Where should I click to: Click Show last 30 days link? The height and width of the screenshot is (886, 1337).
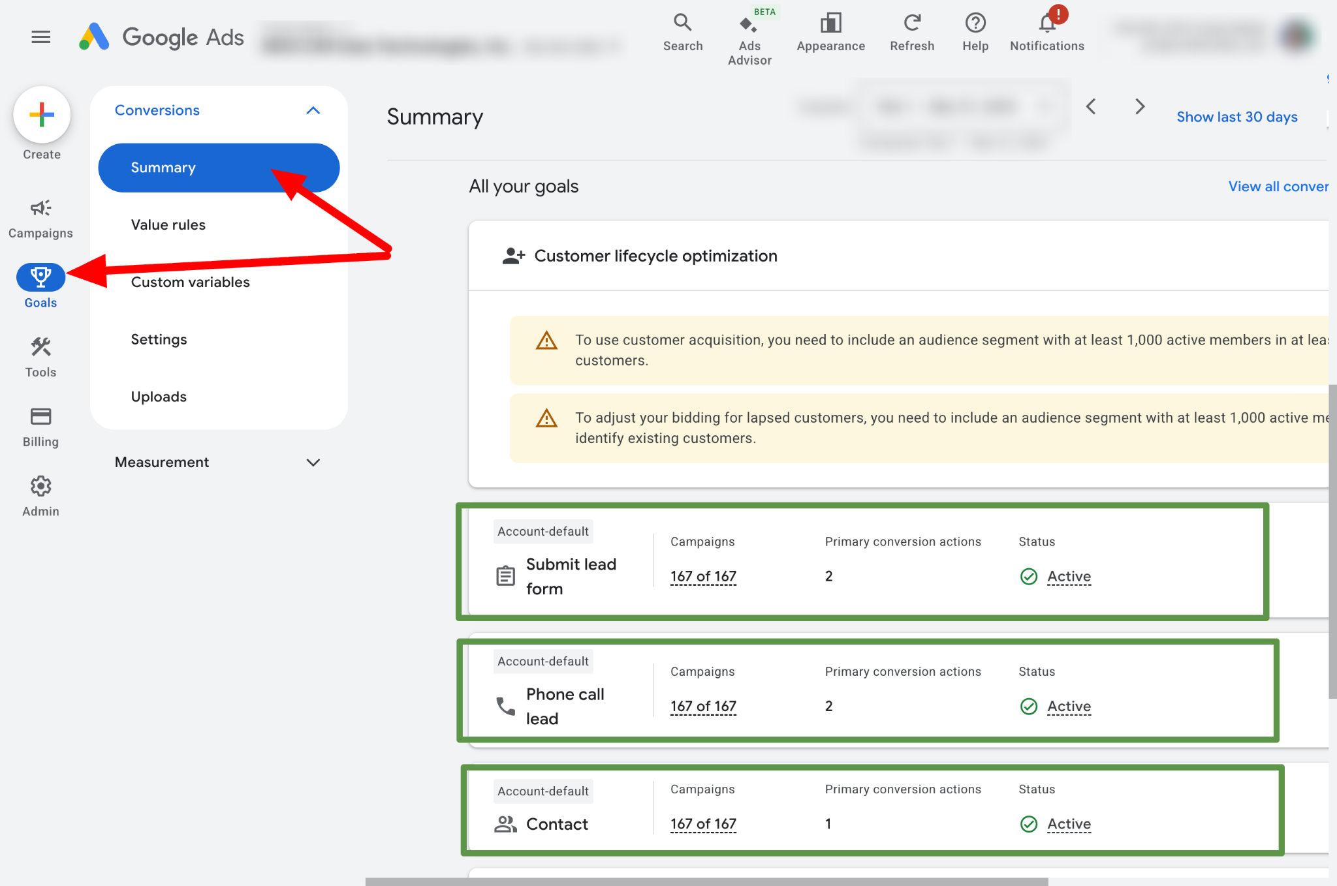(1236, 117)
